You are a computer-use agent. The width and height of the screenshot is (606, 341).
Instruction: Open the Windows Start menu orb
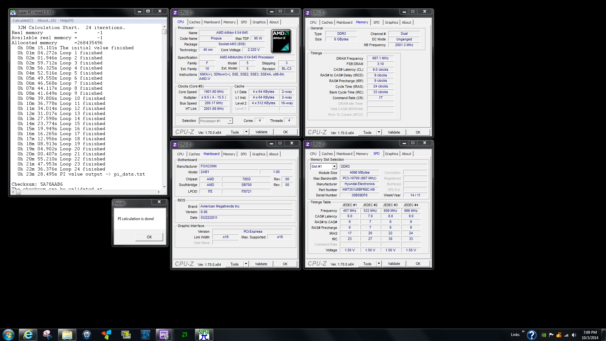click(8, 335)
